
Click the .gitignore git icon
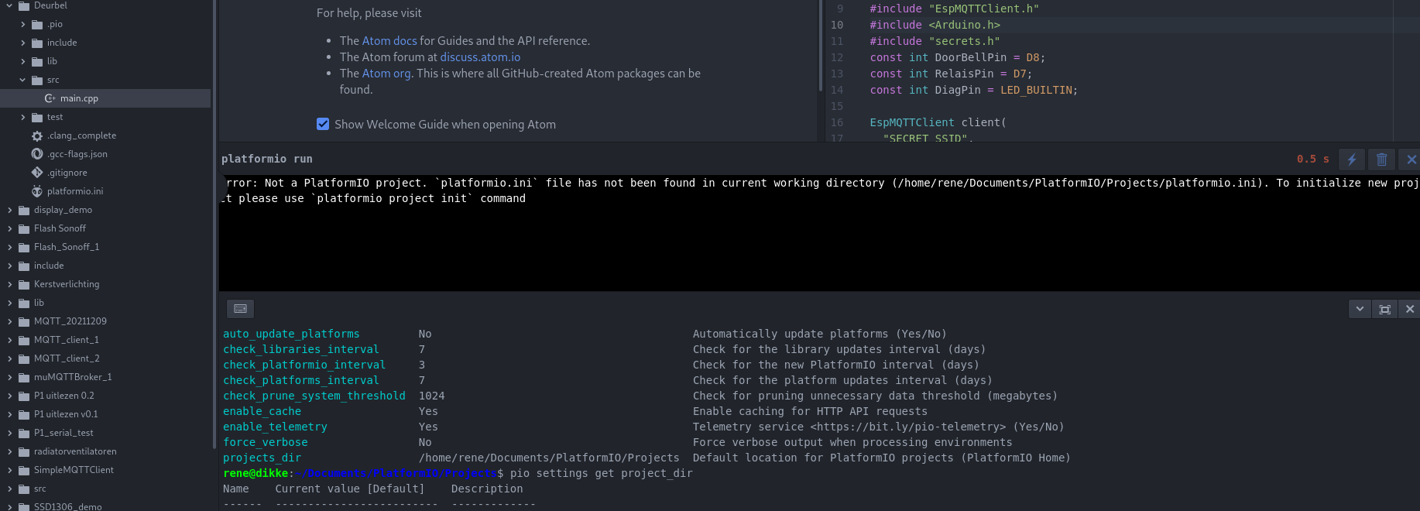[x=37, y=173]
